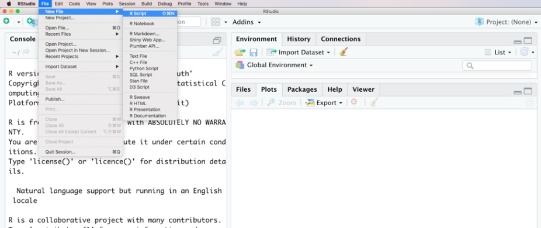Expand the Global Environment dropdown
541x228 pixels.
tap(280, 65)
